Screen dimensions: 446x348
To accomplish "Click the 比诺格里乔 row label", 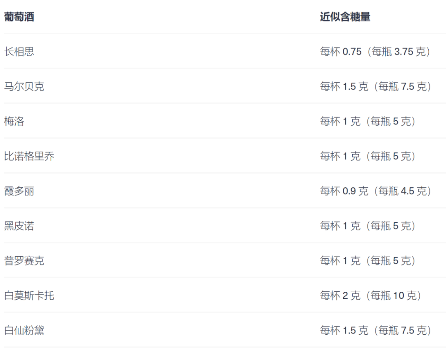I will pos(29,156).
